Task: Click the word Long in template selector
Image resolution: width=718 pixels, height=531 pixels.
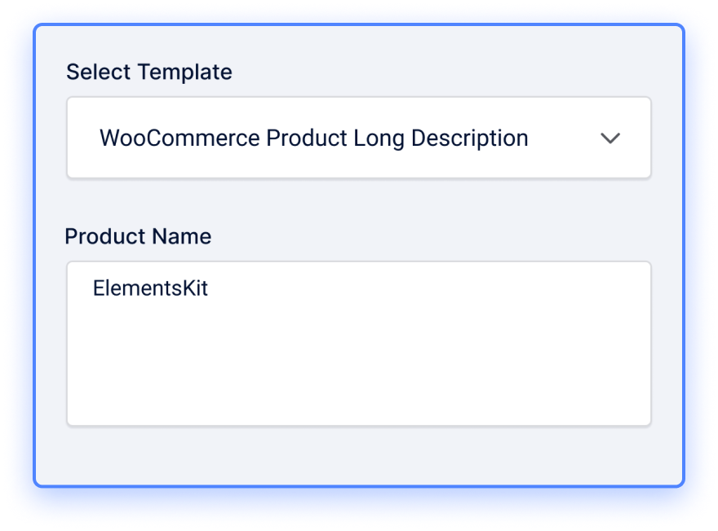Action: click(x=379, y=139)
